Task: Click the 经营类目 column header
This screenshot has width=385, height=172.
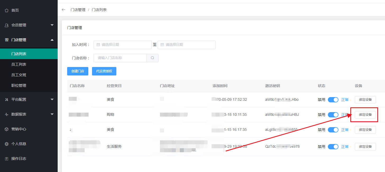Action: pyautogui.click(x=114, y=86)
